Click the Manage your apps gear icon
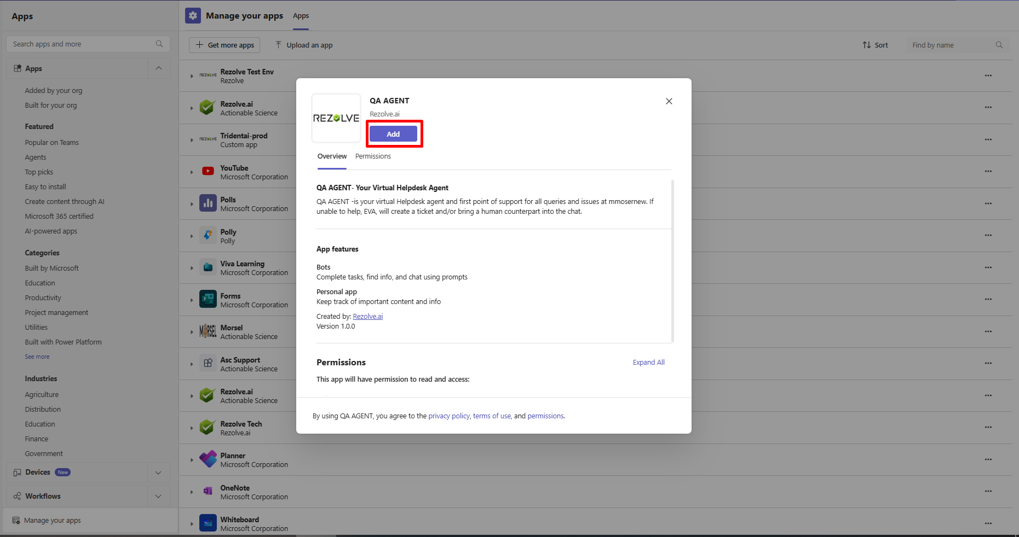This screenshot has height=537, width=1019. (x=193, y=16)
